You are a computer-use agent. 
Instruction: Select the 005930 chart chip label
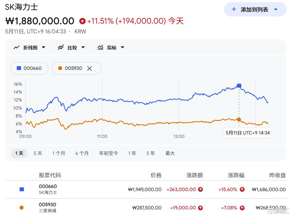(74, 68)
